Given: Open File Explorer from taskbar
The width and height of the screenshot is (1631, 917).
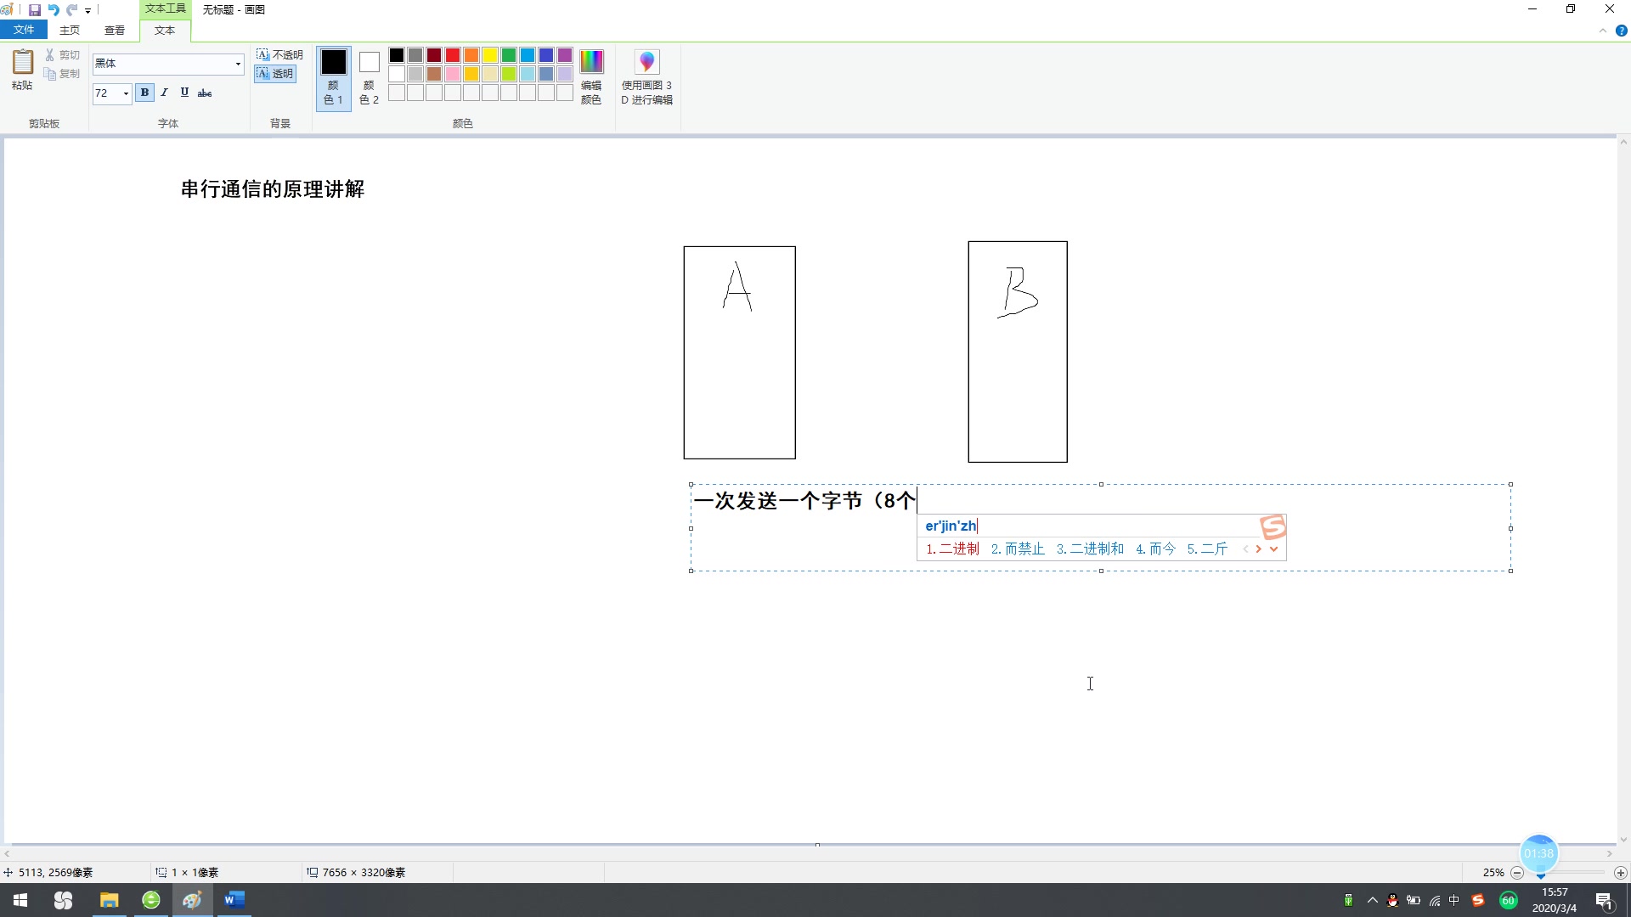Looking at the screenshot, I should (x=109, y=900).
